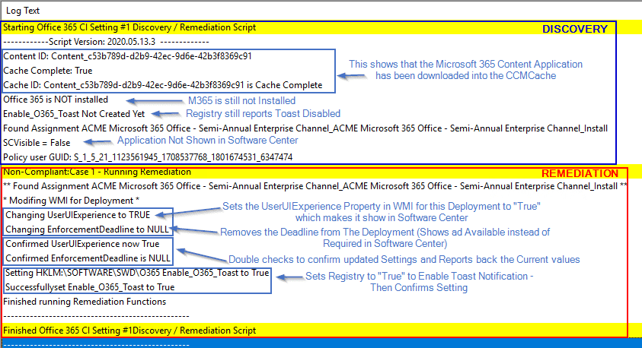
Task: Click the Setting HKLM:\SOFTWARE\SWD\O365 registry line
Action: [x=137, y=273]
